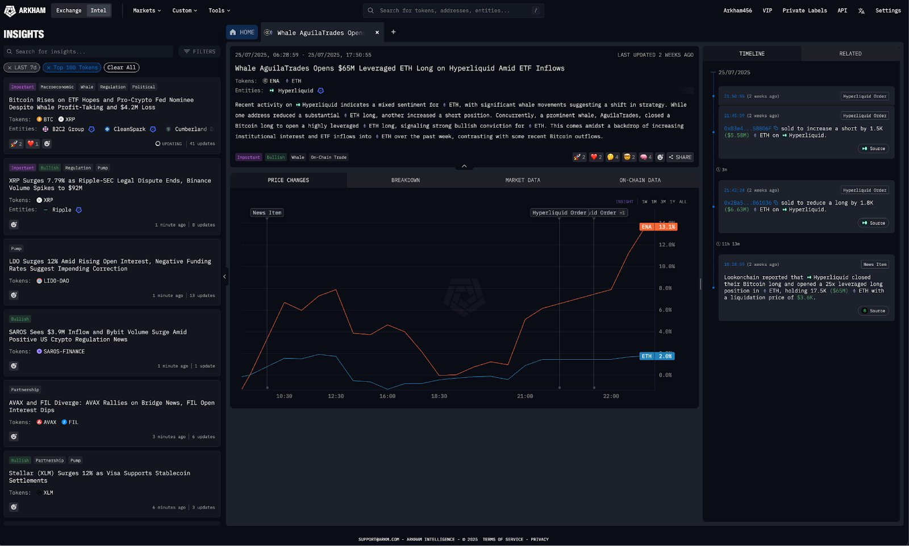This screenshot has height=546, width=909.
Task: Collapse the insights sidebar with arrow handle
Action: click(224, 277)
